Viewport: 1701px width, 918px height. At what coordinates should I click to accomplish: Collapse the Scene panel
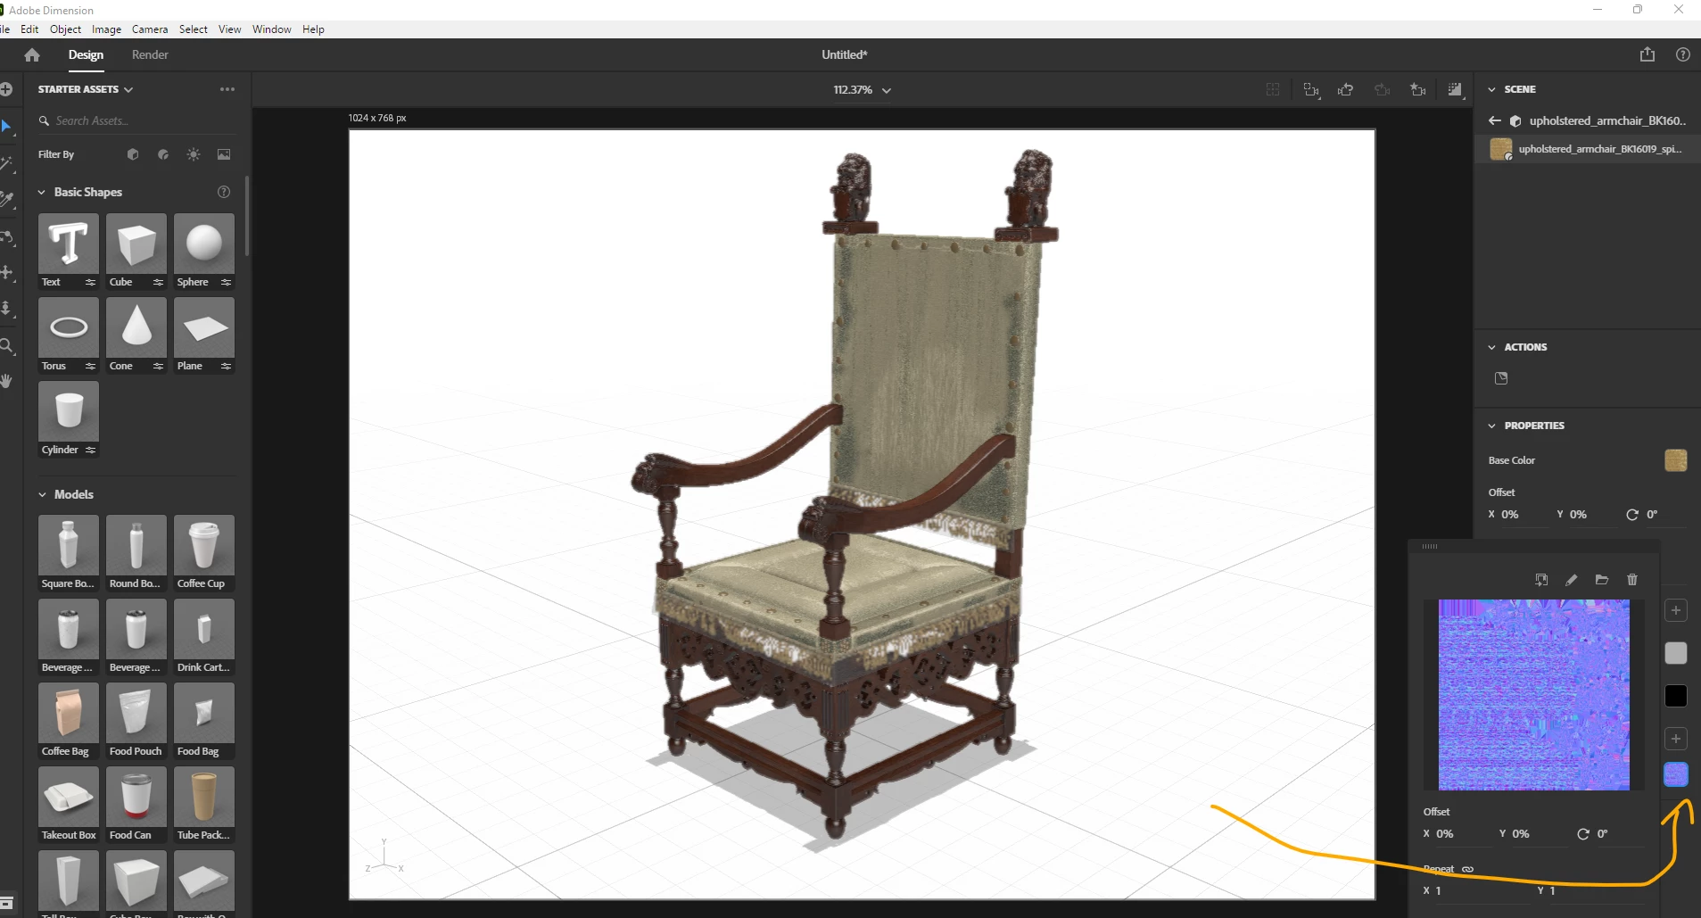click(1491, 89)
